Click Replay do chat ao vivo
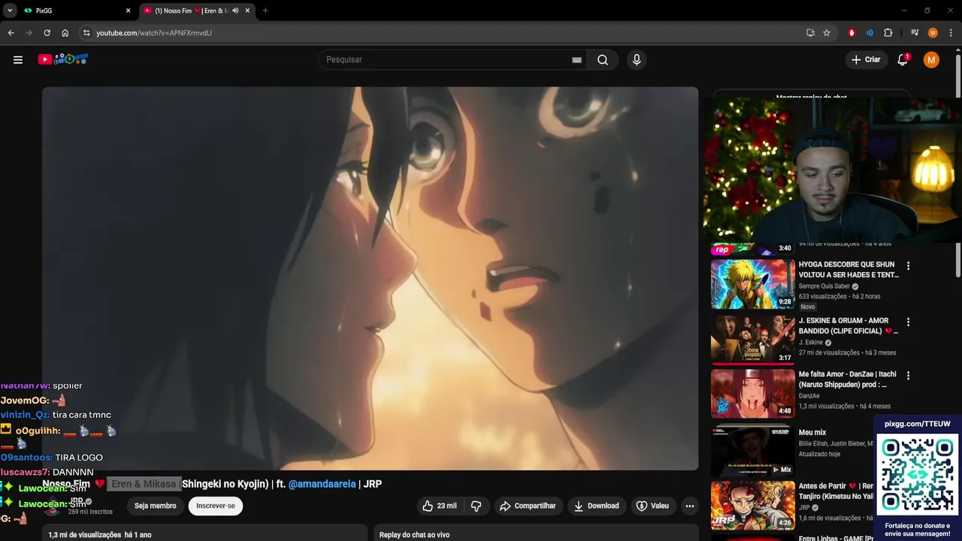962x541 pixels. tap(414, 535)
